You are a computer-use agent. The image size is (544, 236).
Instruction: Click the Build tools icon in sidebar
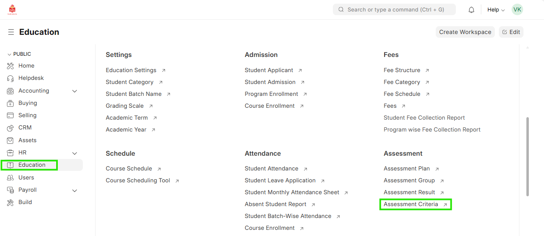click(x=11, y=202)
